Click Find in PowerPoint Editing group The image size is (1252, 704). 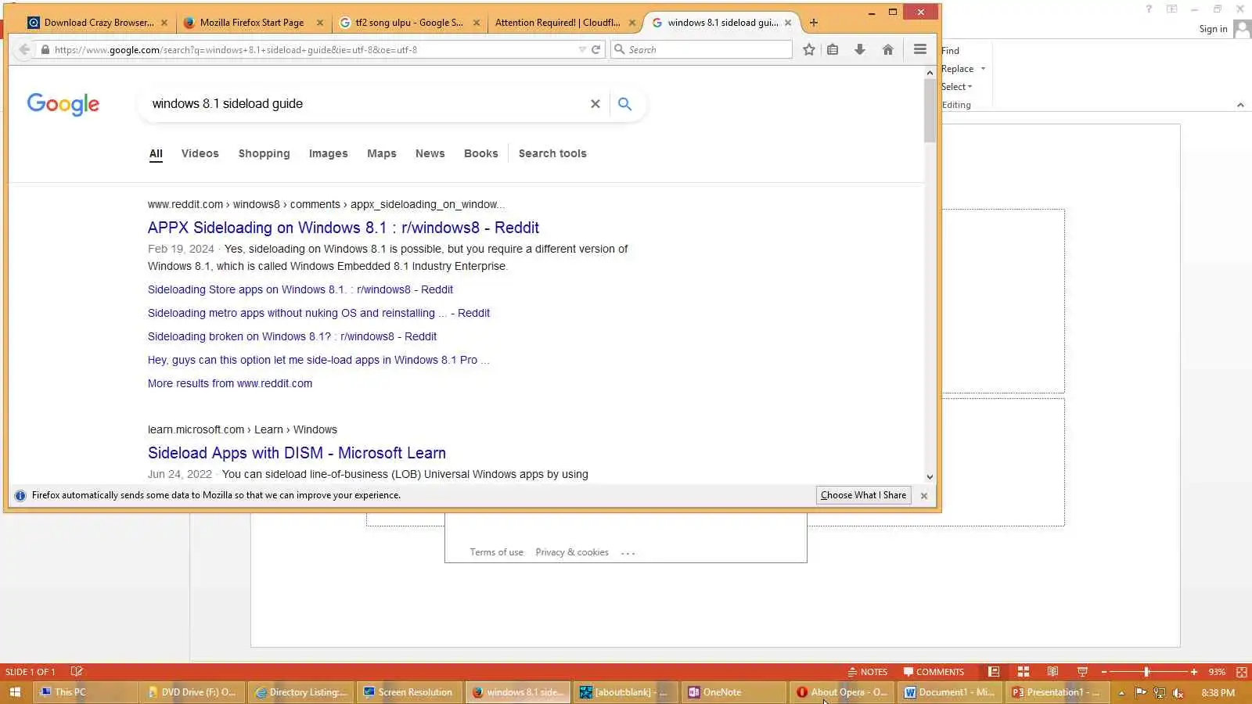coord(950,51)
